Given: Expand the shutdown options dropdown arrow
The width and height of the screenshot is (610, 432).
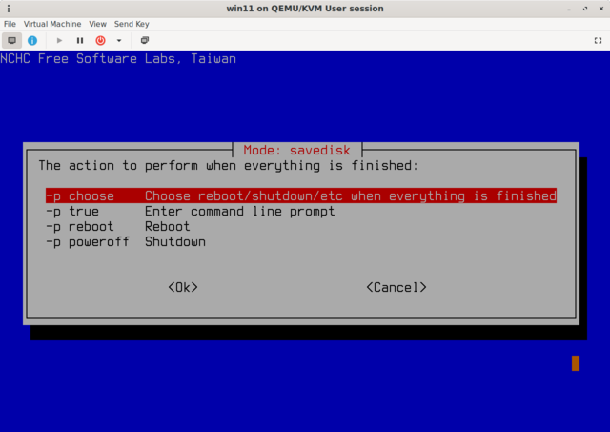Looking at the screenshot, I should point(119,40).
